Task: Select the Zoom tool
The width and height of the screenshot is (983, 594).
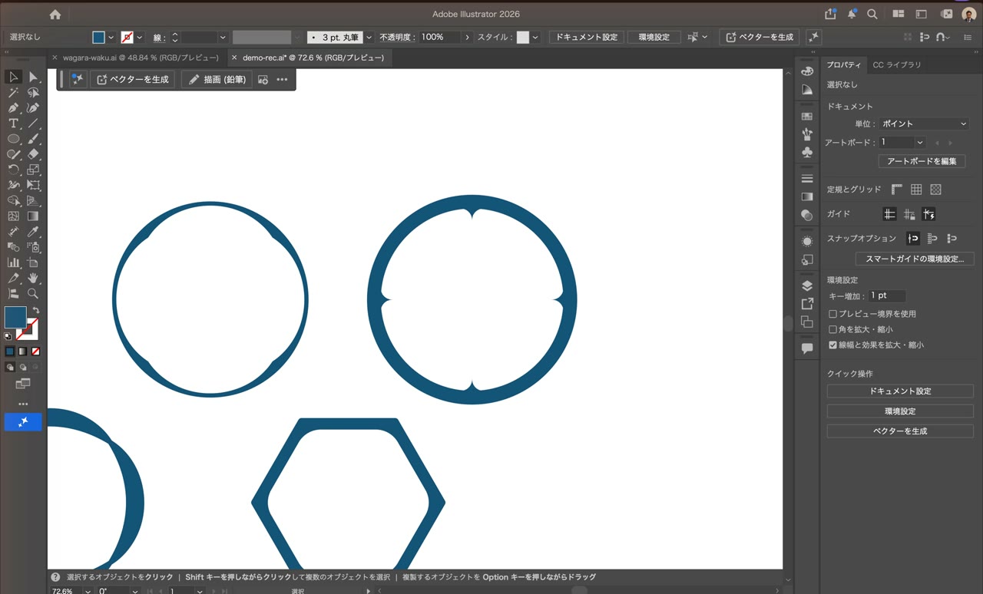Action: 33,293
